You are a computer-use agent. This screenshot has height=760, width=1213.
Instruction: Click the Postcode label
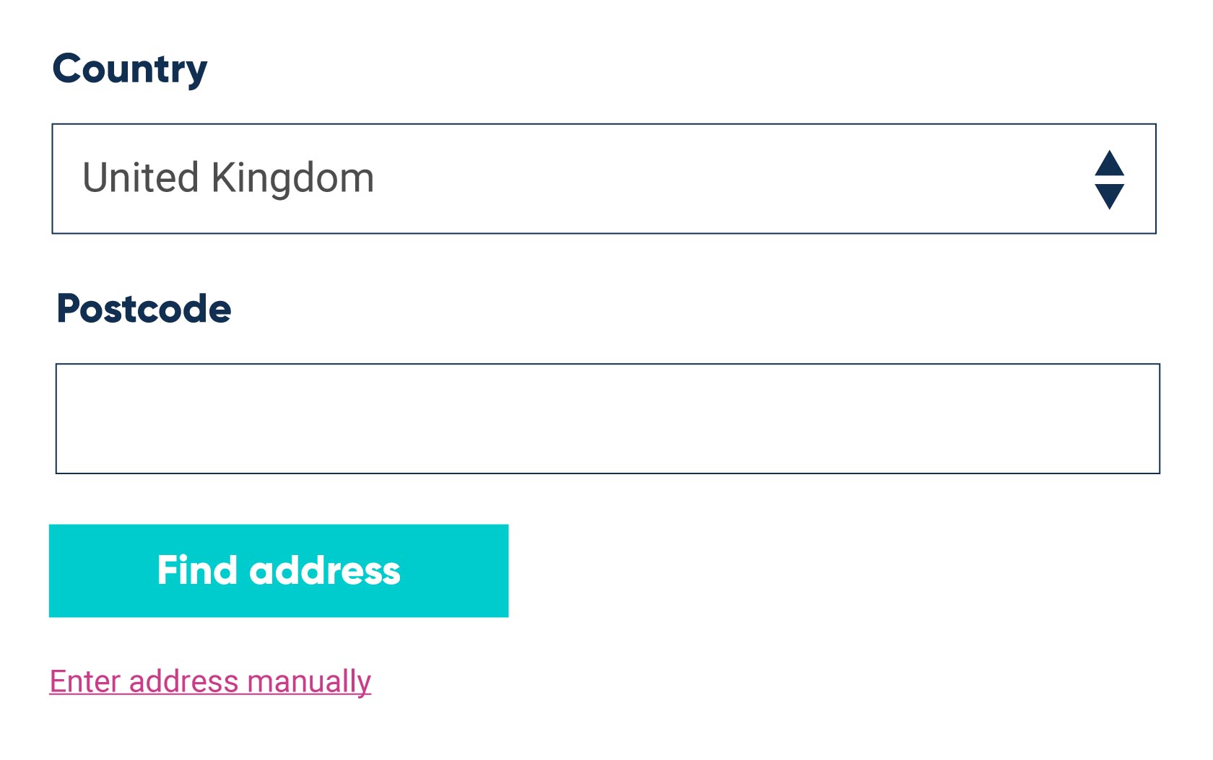[x=144, y=309]
